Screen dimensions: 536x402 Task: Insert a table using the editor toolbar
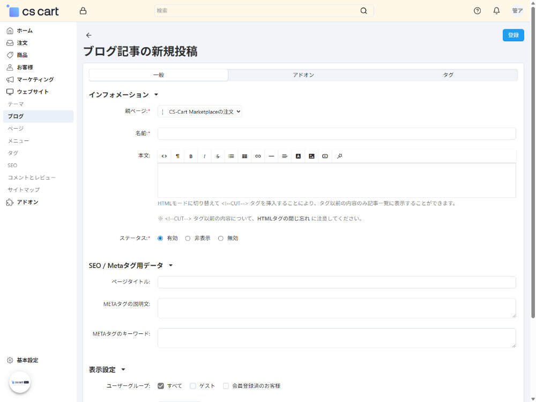pyautogui.click(x=244, y=156)
